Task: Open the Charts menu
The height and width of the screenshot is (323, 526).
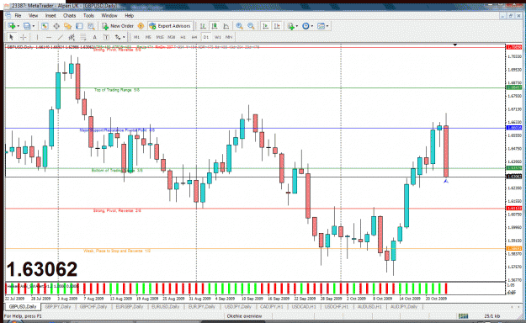Action: coord(70,16)
